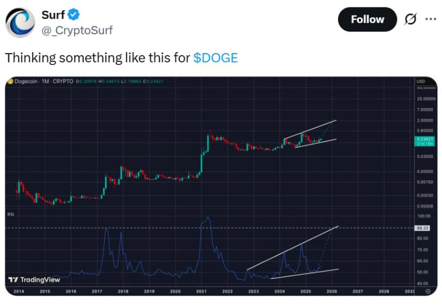Click the 1M timeframe label in chart header
This screenshot has width=442, height=308.
[46, 82]
